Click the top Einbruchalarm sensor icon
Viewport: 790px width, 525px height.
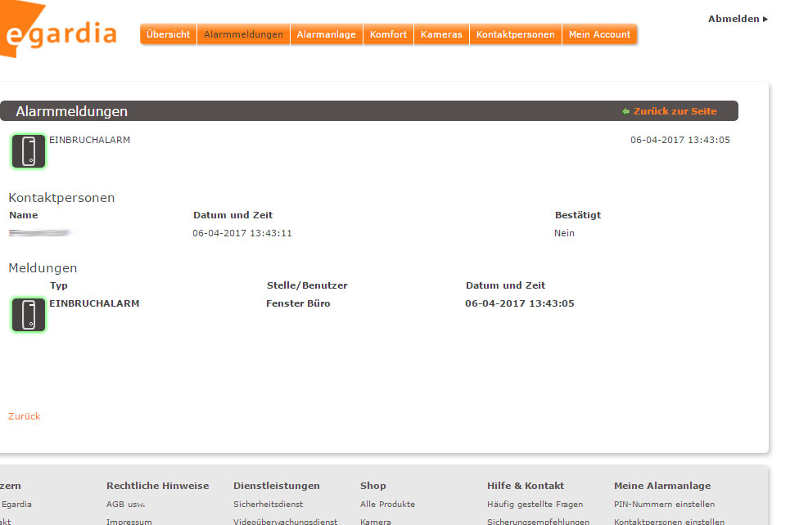[29, 151]
